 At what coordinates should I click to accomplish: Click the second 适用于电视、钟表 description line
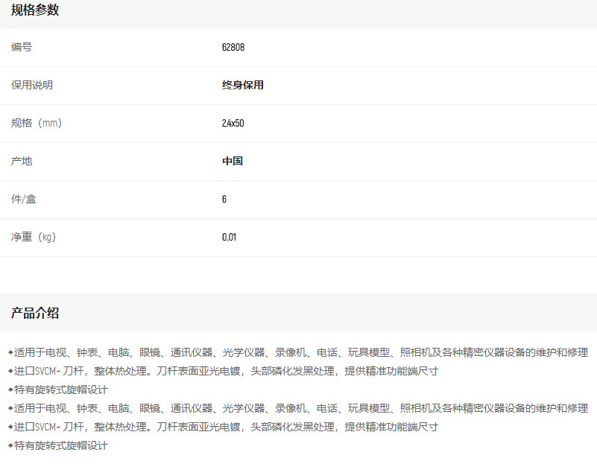pyautogui.click(x=298, y=408)
